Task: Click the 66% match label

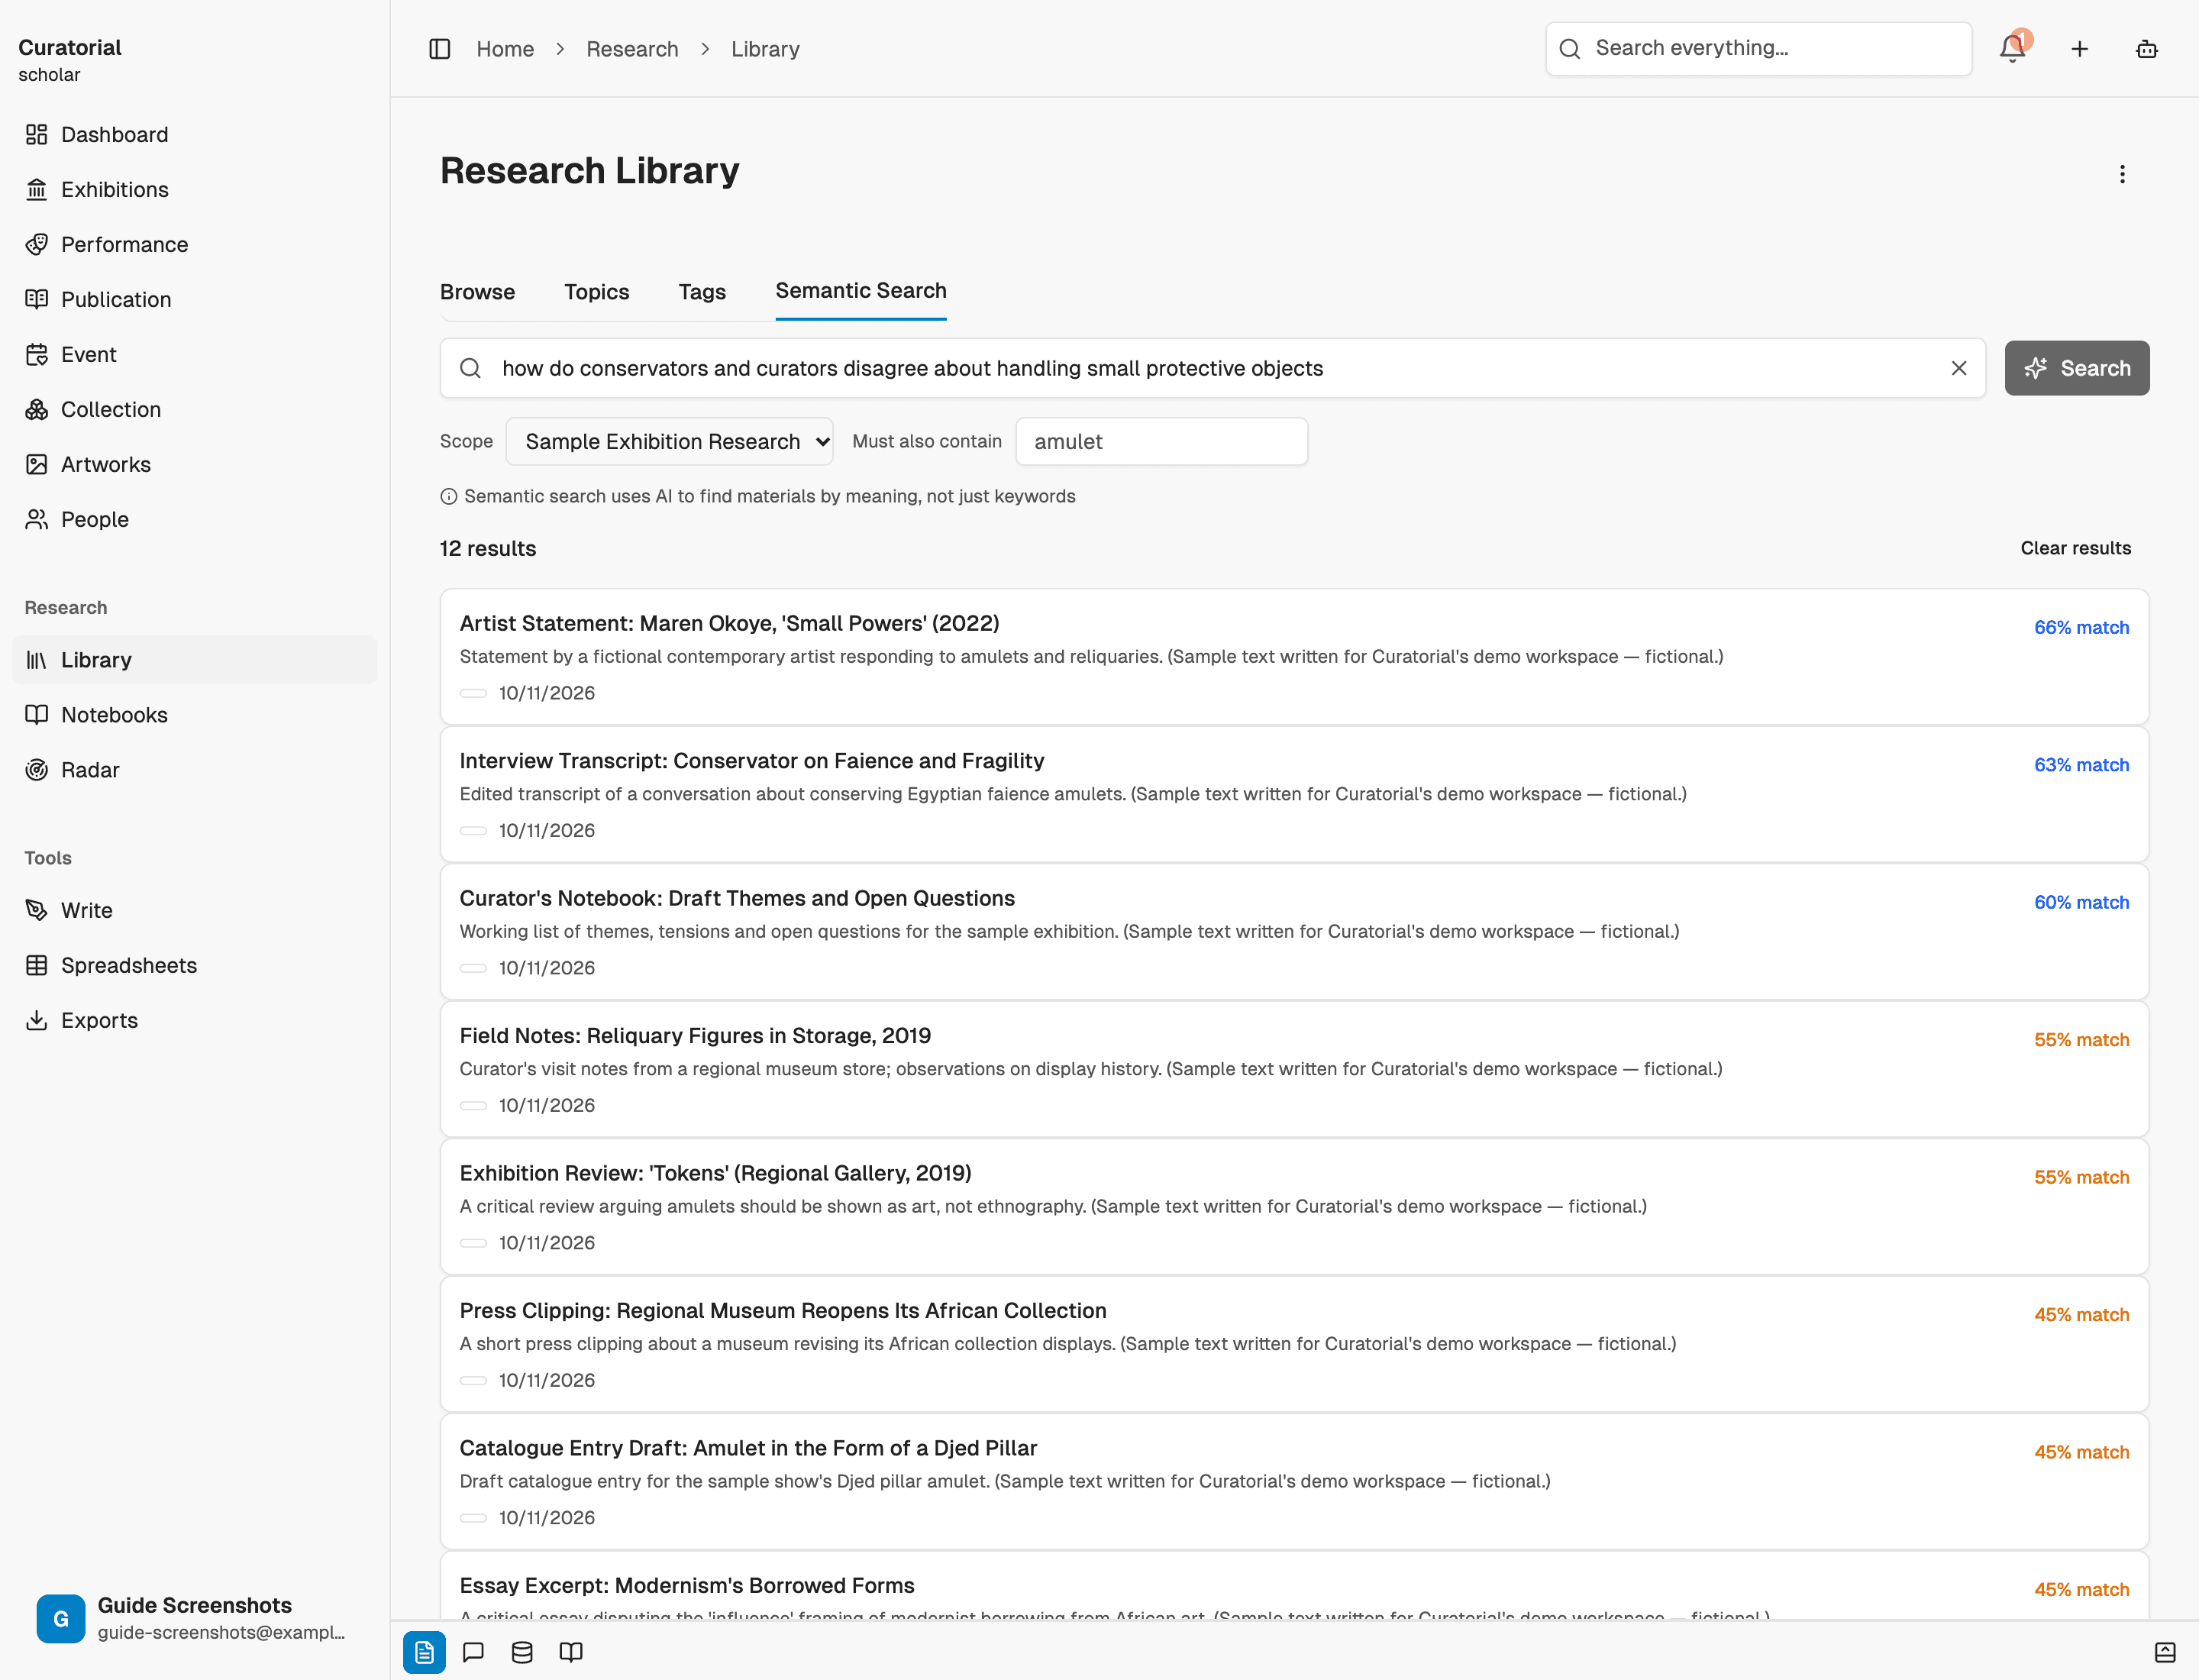Action: click(2081, 627)
